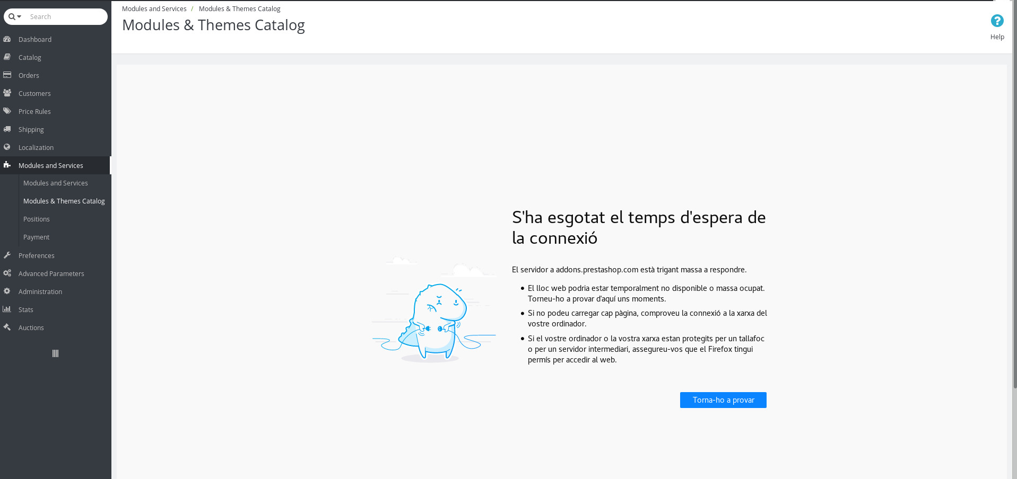Viewport: 1017px width, 479px height.
Task: Click the Price Rules tag icon
Action: pos(7,111)
